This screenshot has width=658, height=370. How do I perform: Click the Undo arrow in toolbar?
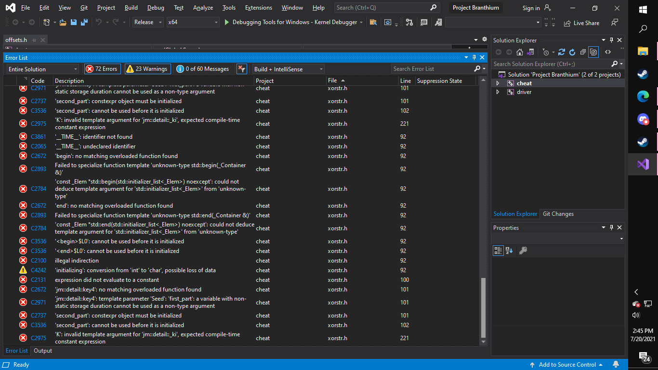(x=99, y=22)
